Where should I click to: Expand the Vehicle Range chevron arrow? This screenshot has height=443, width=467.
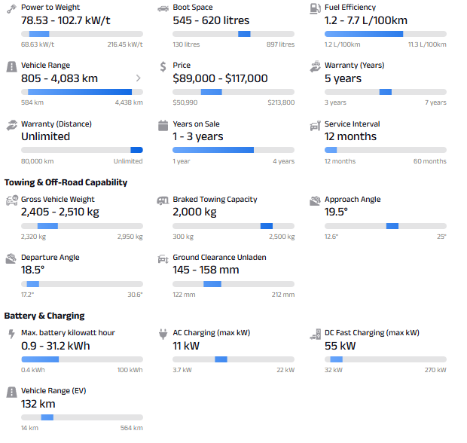point(139,78)
